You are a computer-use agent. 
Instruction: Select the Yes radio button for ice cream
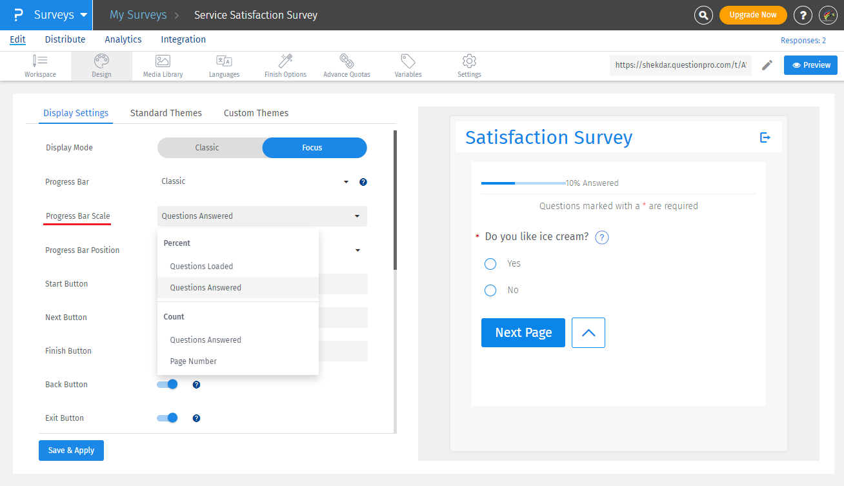pos(490,263)
